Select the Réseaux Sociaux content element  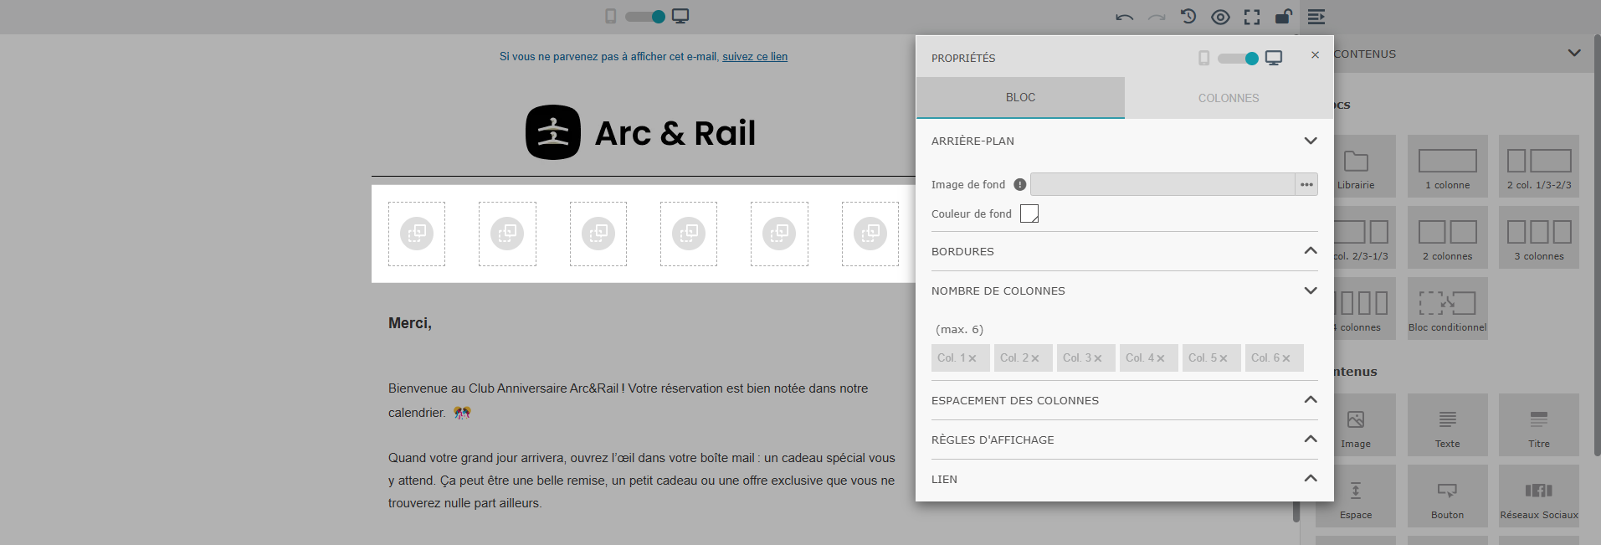1539,496
